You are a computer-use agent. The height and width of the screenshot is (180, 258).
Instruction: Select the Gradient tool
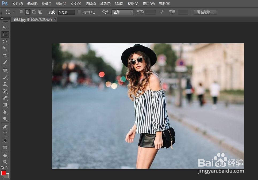coord(5,105)
